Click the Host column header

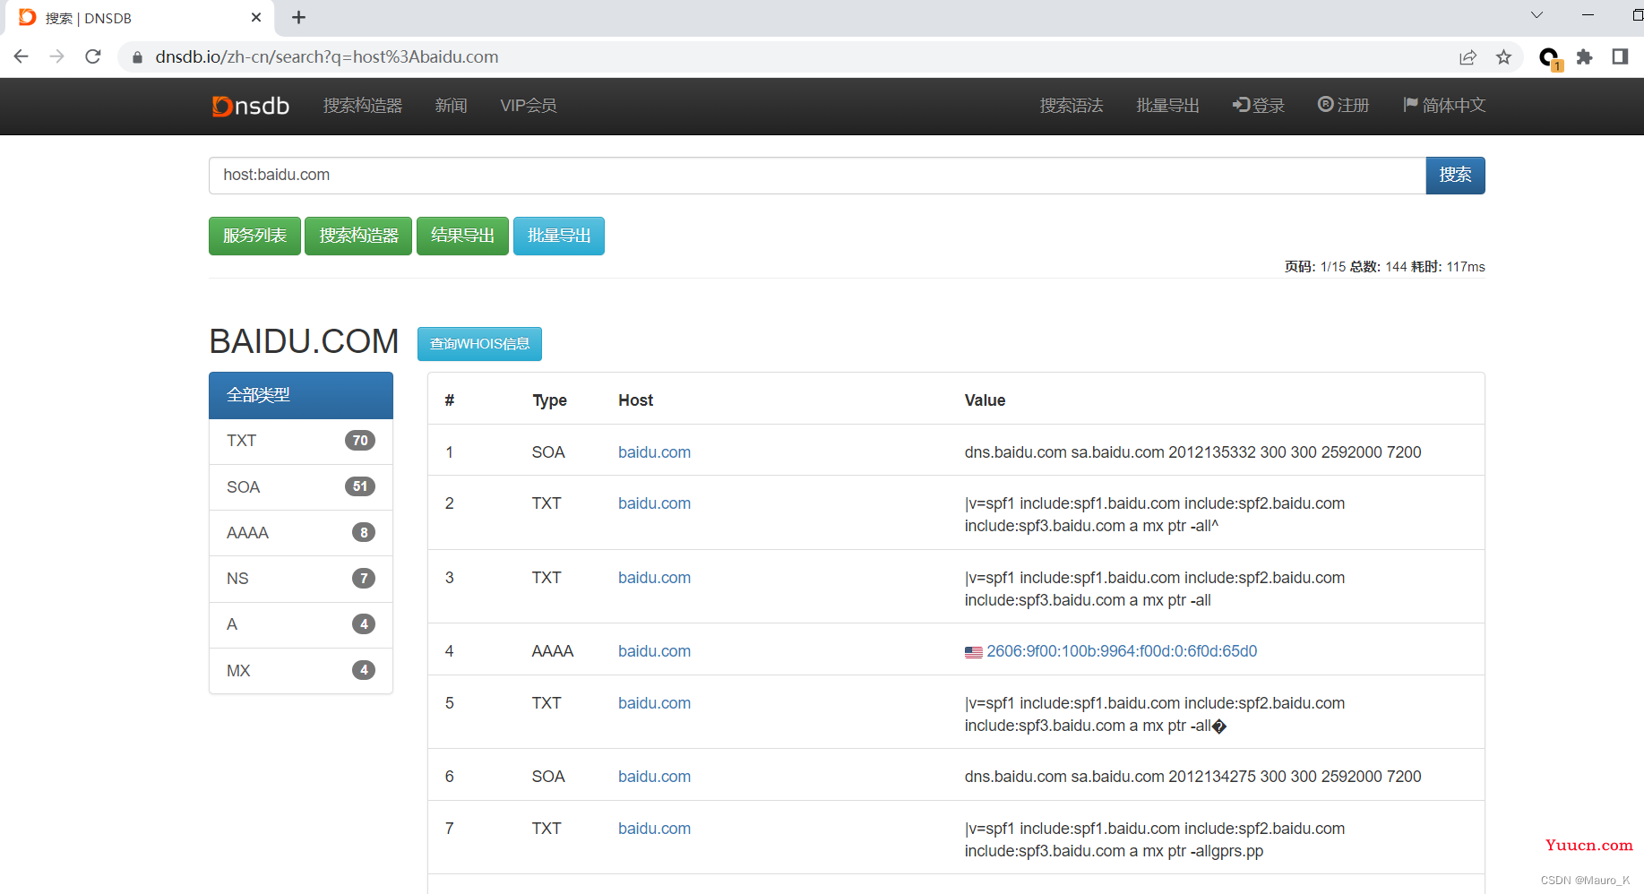[x=635, y=400]
